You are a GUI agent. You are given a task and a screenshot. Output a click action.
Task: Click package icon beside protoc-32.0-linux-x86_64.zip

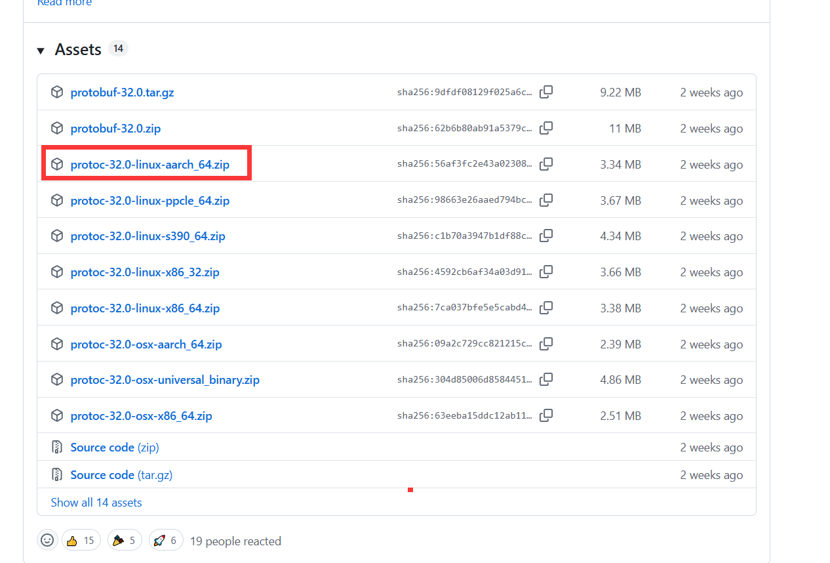[57, 308]
